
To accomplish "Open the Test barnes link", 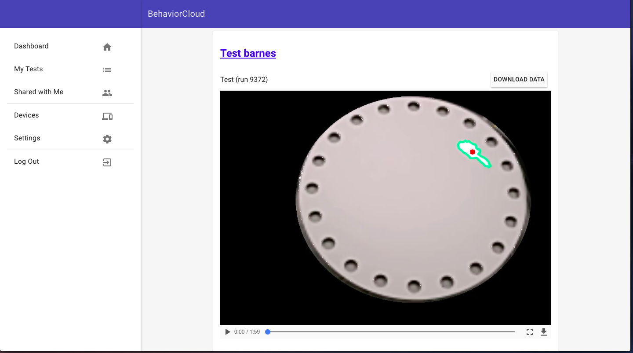I will coord(248,53).
